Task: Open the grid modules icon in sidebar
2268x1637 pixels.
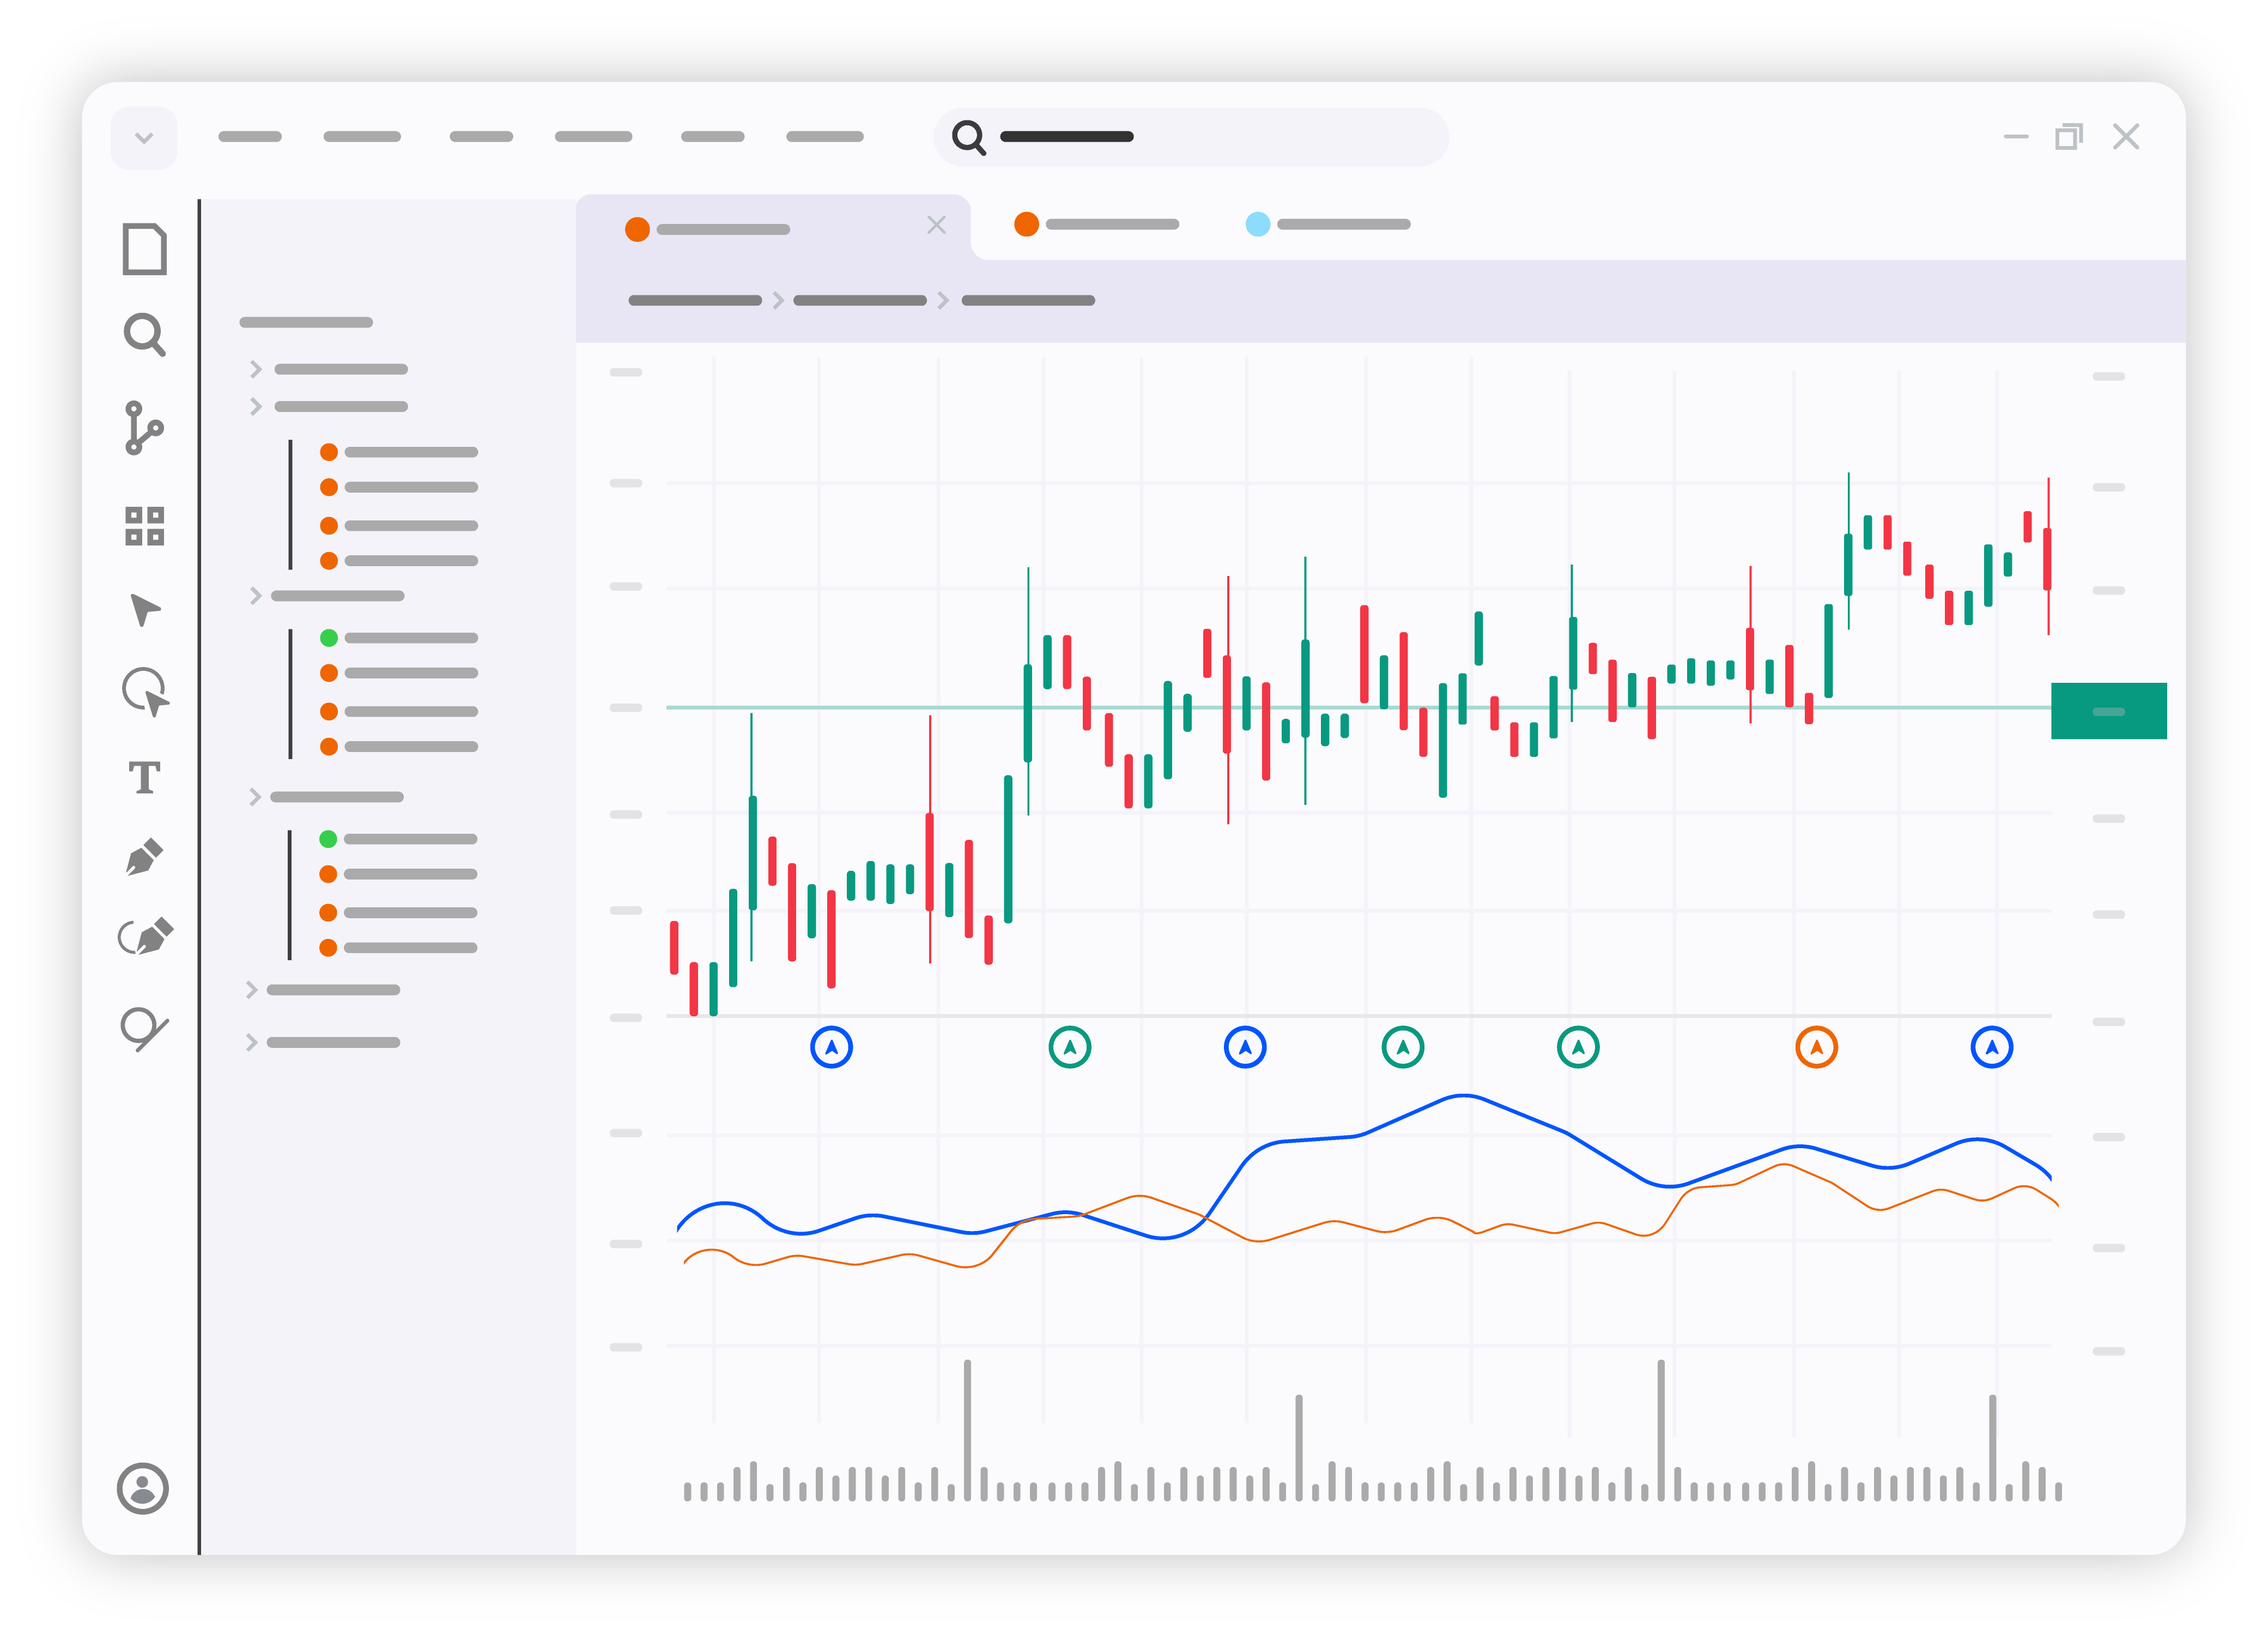Action: (144, 526)
